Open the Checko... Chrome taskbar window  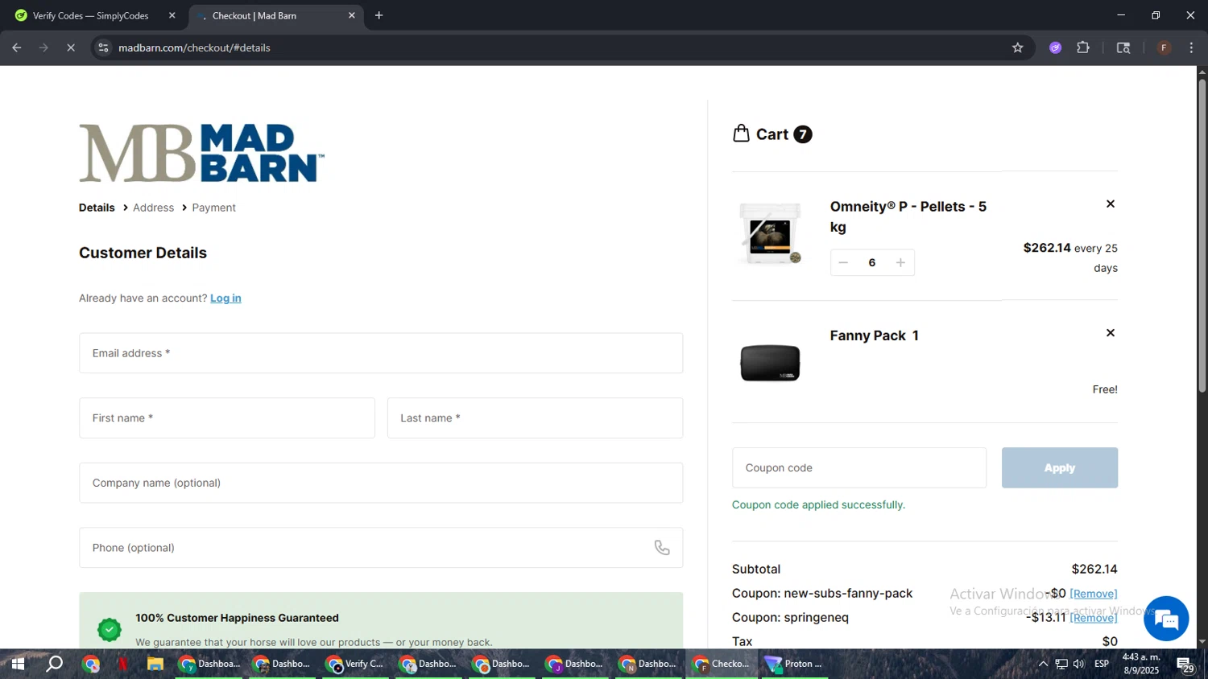pos(722,664)
